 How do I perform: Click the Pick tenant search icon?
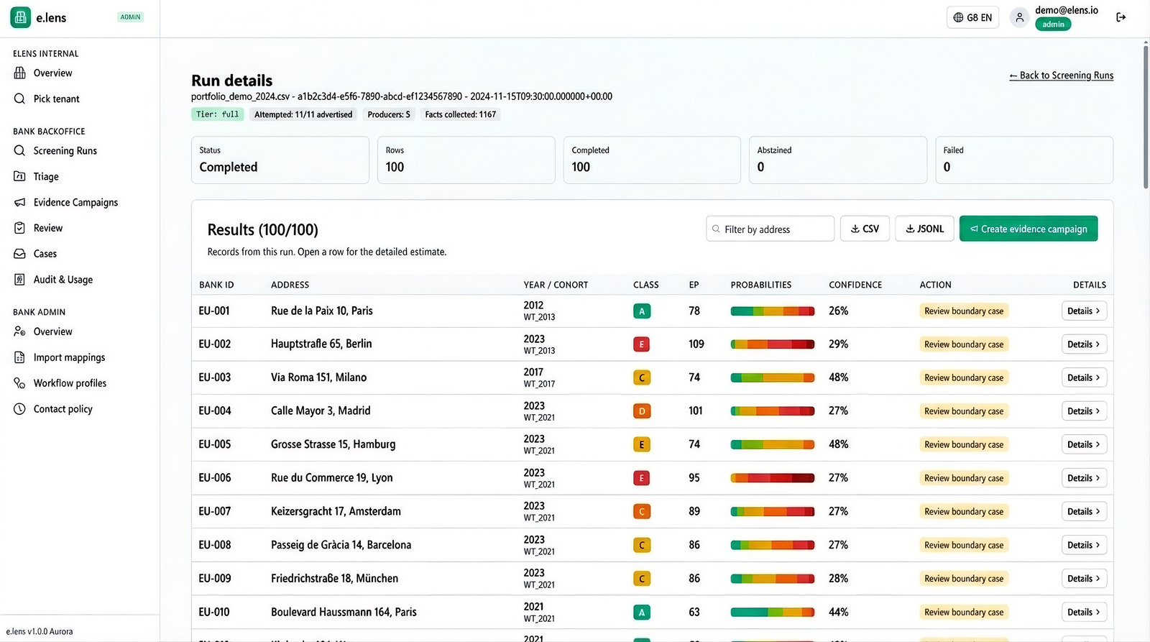(19, 99)
